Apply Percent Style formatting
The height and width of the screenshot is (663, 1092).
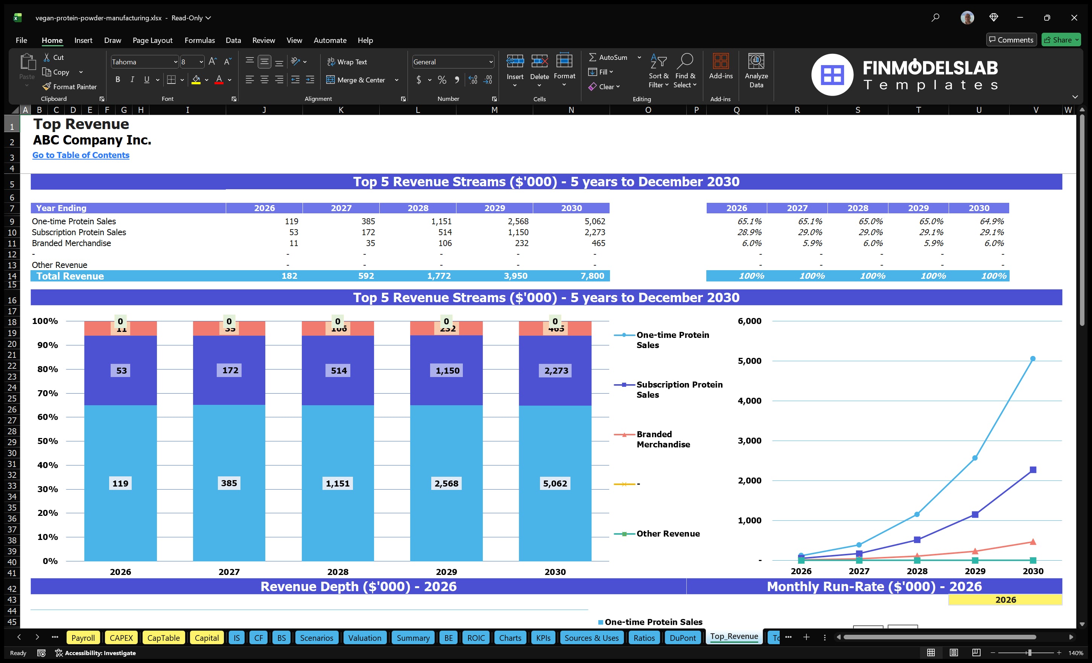(441, 80)
